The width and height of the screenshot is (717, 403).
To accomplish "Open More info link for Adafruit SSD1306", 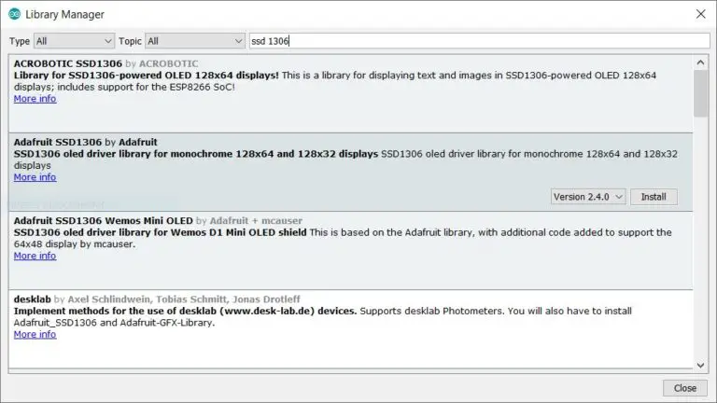I will [35, 177].
